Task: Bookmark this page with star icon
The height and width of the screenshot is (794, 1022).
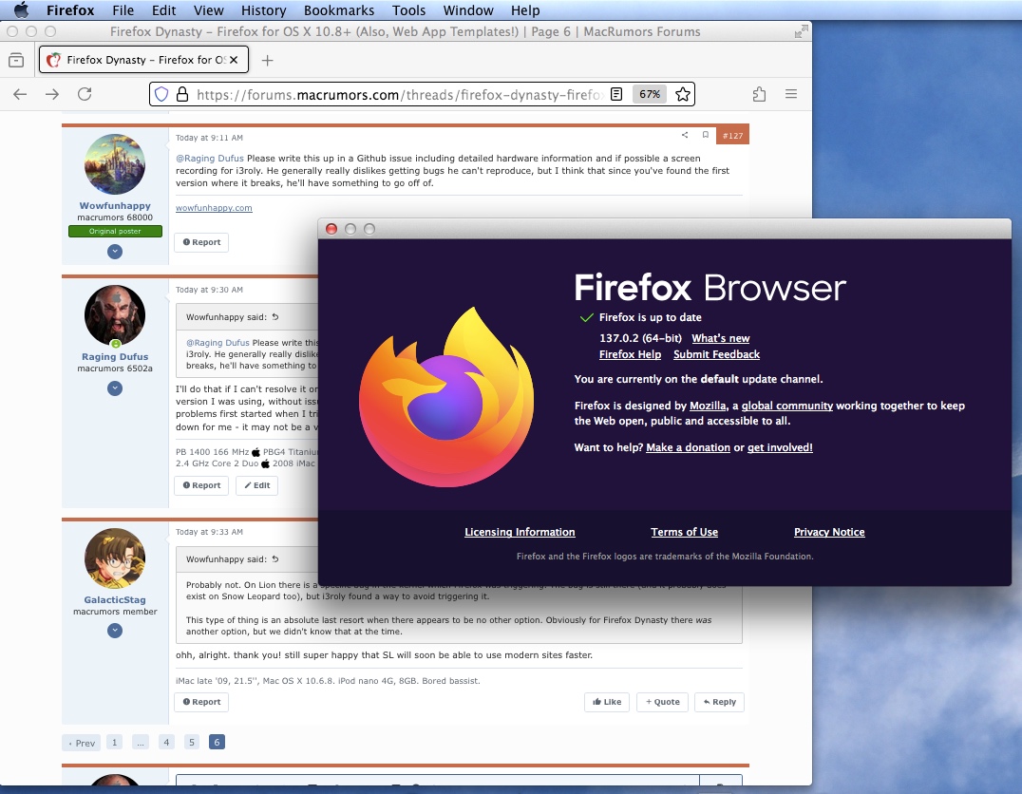Action: click(x=682, y=95)
